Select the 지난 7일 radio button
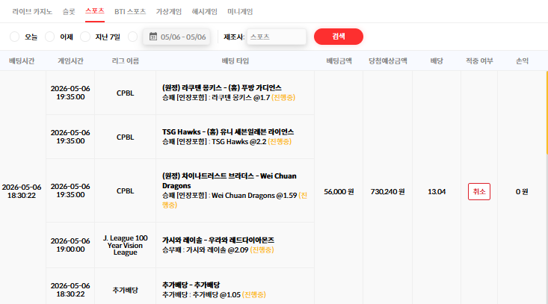Image resolution: width=548 pixels, height=304 pixels. coord(85,37)
